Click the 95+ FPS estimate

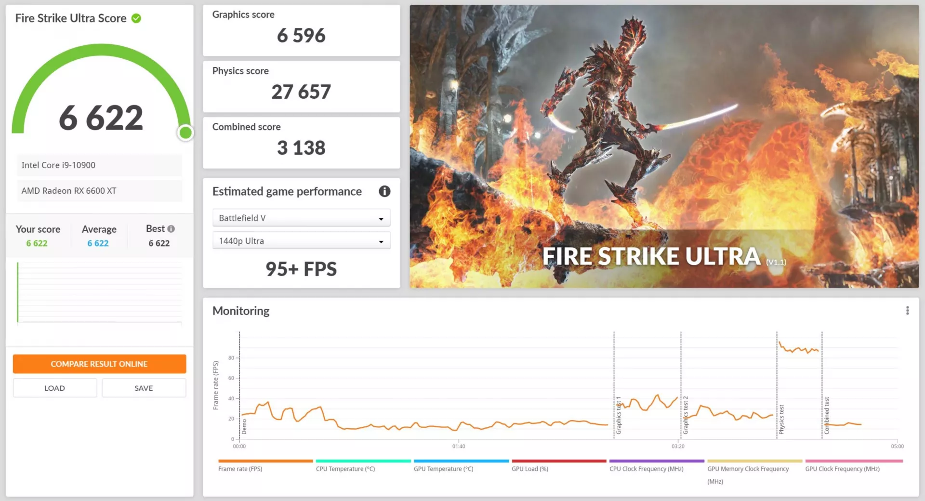tap(301, 269)
